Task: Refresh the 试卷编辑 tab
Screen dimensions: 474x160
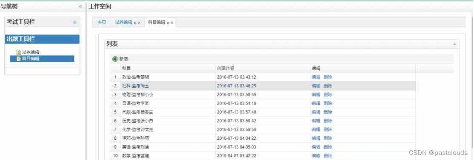Action: click(x=135, y=22)
